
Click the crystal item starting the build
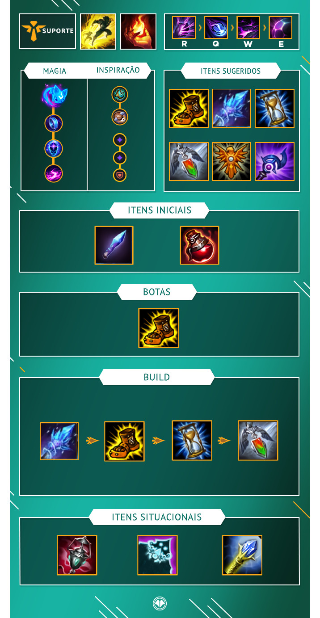coord(59,441)
